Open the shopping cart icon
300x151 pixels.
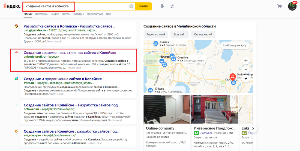coord(279,6)
